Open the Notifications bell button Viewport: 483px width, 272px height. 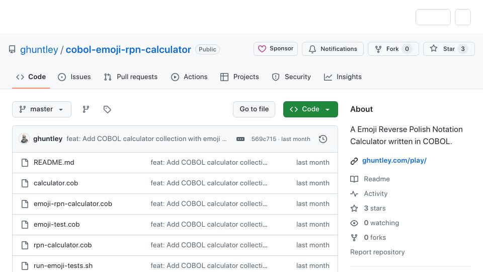point(333,49)
